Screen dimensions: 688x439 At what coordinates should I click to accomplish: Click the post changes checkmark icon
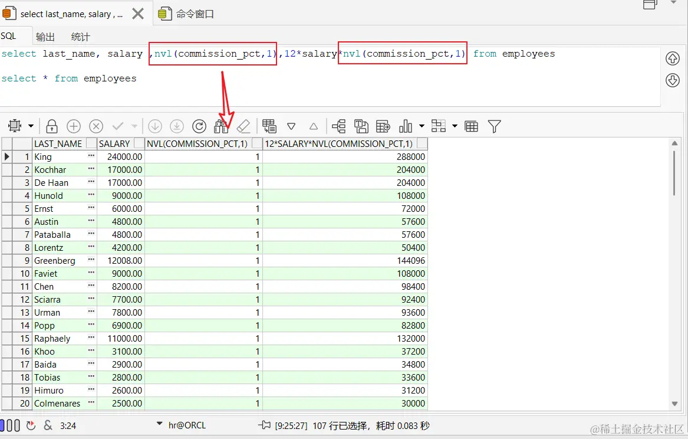click(118, 126)
